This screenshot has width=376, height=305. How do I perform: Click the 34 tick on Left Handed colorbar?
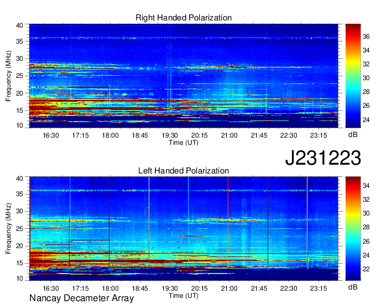click(x=366, y=186)
